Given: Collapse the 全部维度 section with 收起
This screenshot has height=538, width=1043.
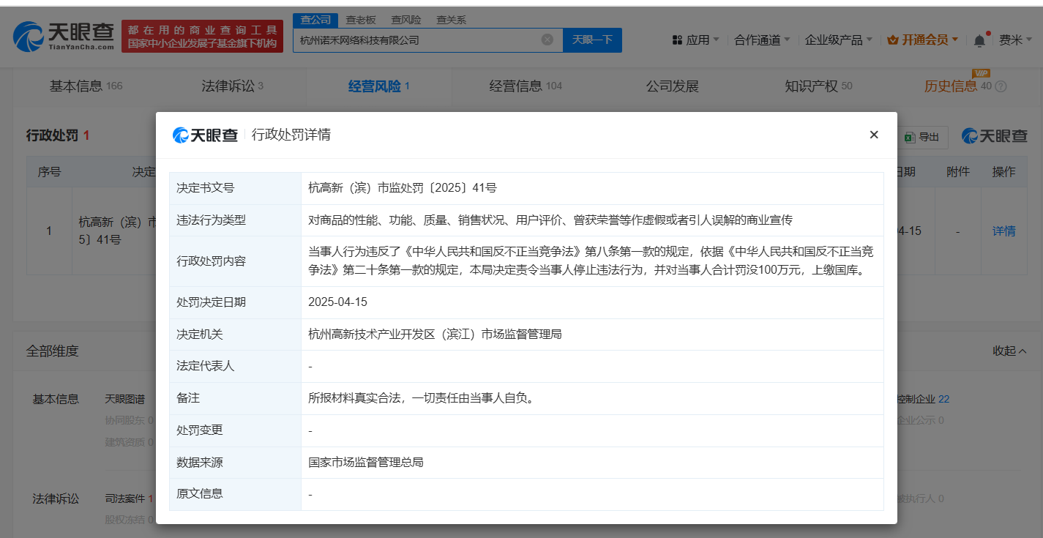Looking at the screenshot, I should coord(1009,351).
